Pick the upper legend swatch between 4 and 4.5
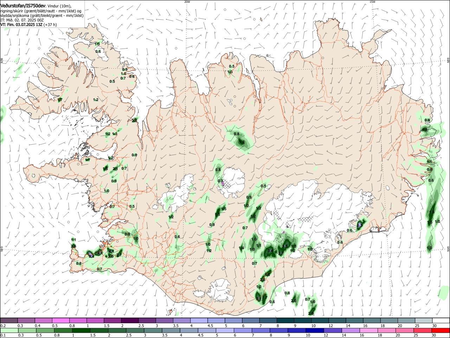Image resolution: width=450 pixels, height=338 pixels. pyautogui.click(x=199, y=320)
